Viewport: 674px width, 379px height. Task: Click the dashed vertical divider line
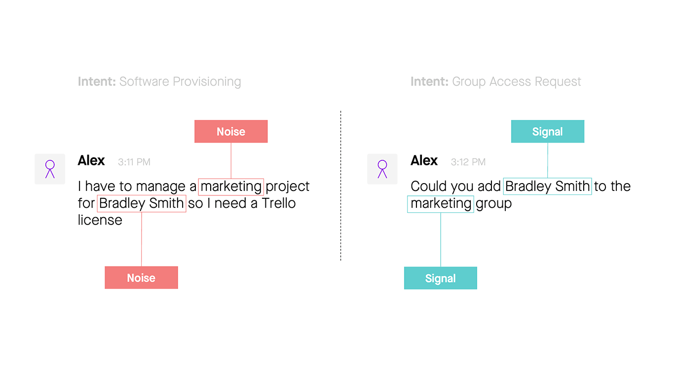340,186
